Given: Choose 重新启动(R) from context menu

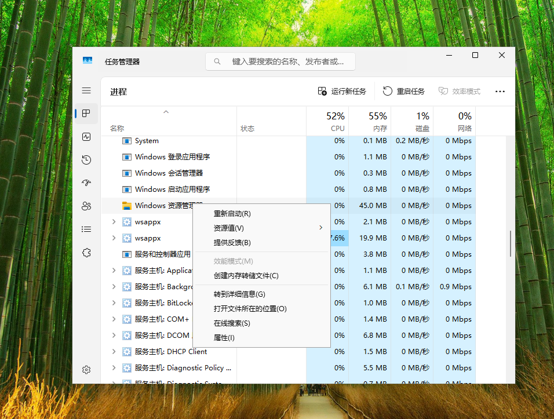Looking at the screenshot, I should click(x=261, y=214).
